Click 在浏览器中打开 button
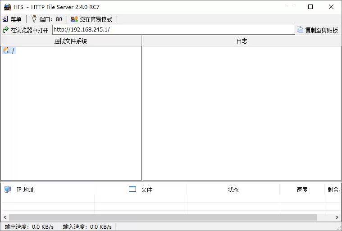 tap(26, 30)
